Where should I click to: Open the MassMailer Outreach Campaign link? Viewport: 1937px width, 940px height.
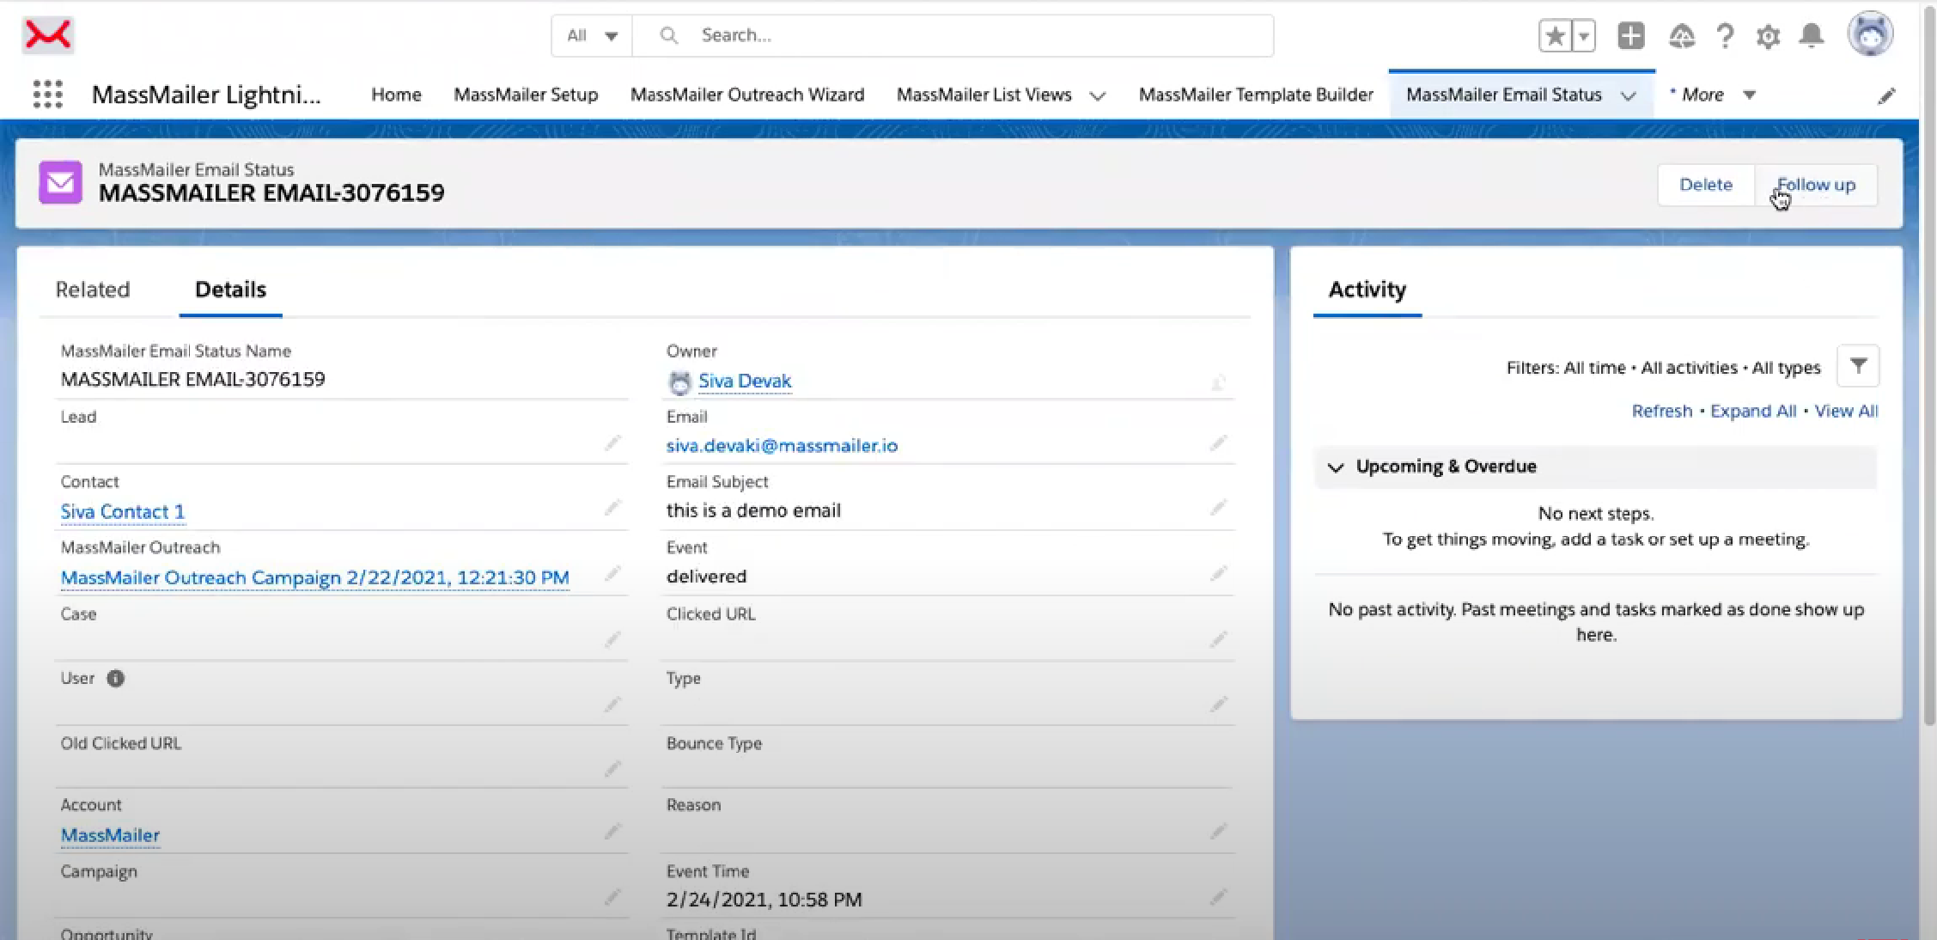click(314, 577)
